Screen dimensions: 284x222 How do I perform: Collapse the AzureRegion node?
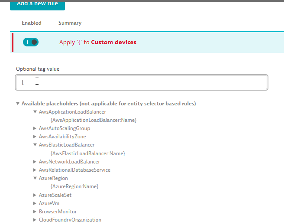pyautogui.click(x=35, y=178)
